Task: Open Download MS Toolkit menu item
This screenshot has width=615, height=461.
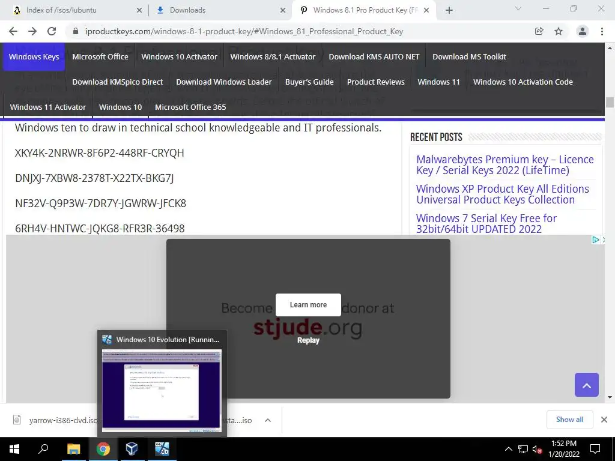Action: tap(469, 57)
